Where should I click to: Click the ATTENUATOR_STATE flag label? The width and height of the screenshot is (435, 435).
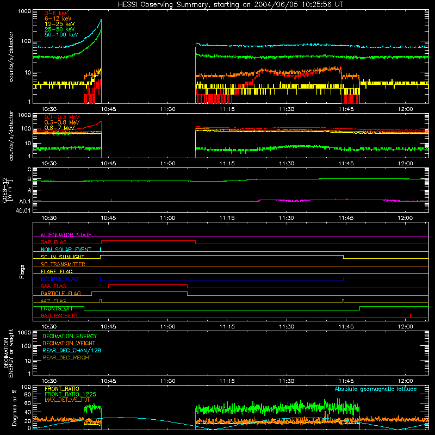[x=66, y=235]
